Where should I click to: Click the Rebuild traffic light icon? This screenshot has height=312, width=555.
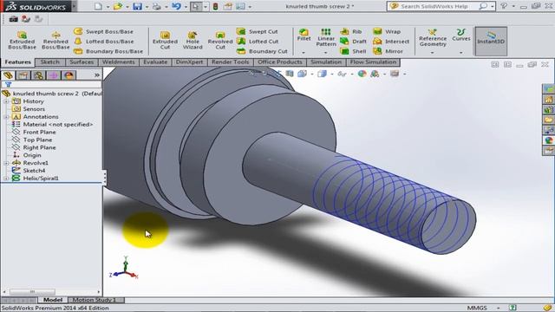click(215, 6)
